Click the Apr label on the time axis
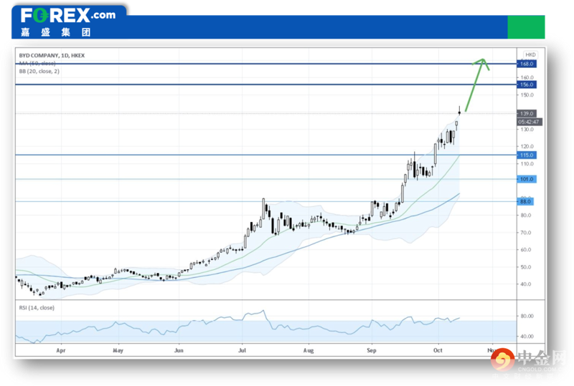This screenshot has width=574, height=386. pos(61,350)
